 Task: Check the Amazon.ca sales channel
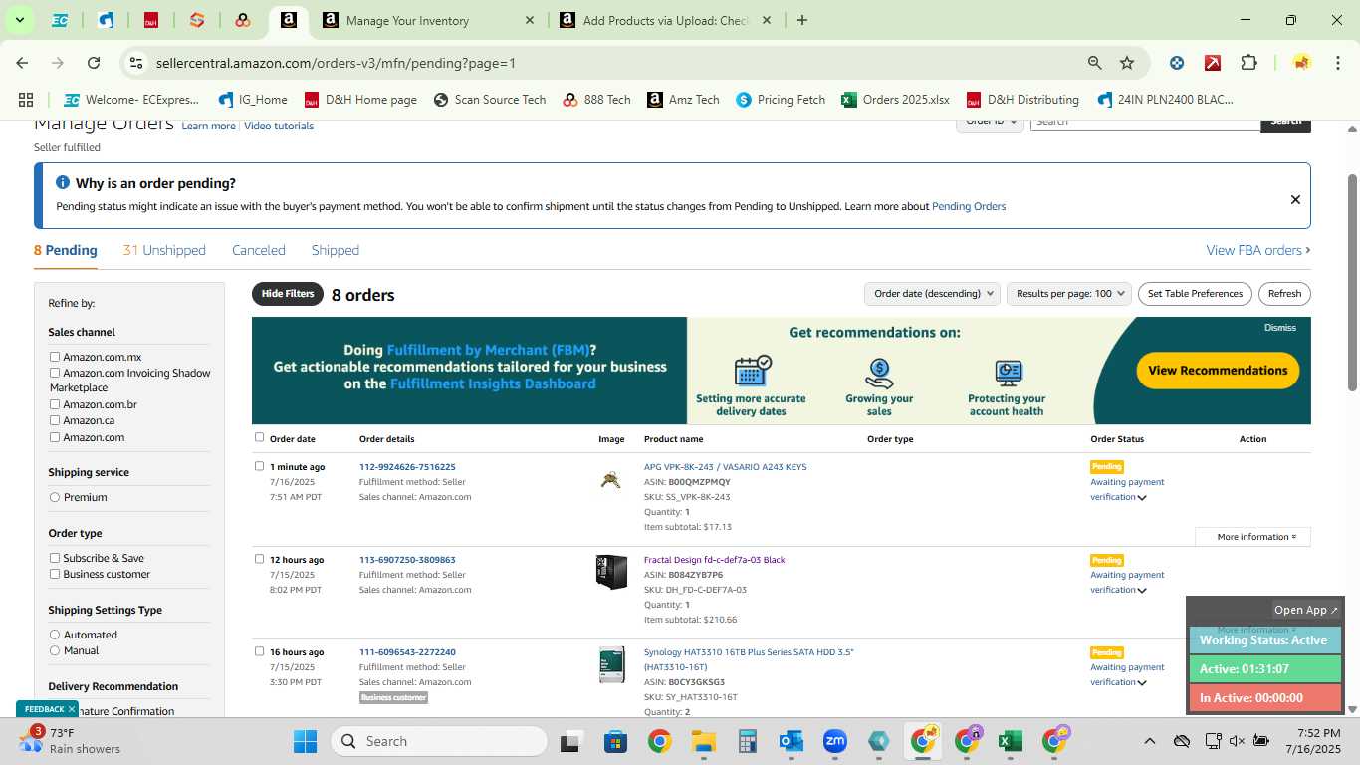click(x=55, y=420)
